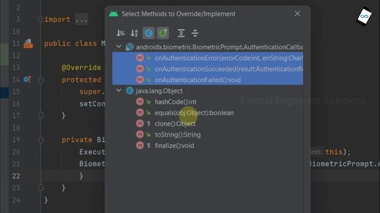380x213 pixels.
Task: Click the sort by percent toolbar icon
Action: point(121,33)
